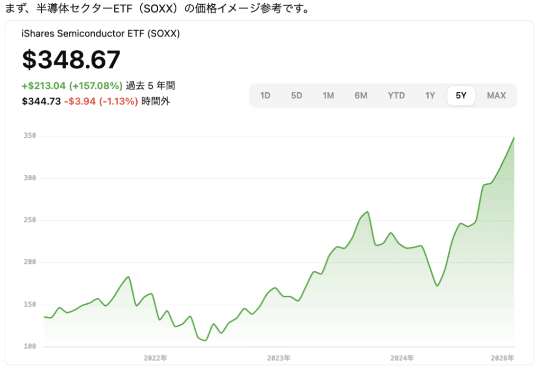Click the 2023年 label on x-axis
542x373 pixels.
point(278,358)
